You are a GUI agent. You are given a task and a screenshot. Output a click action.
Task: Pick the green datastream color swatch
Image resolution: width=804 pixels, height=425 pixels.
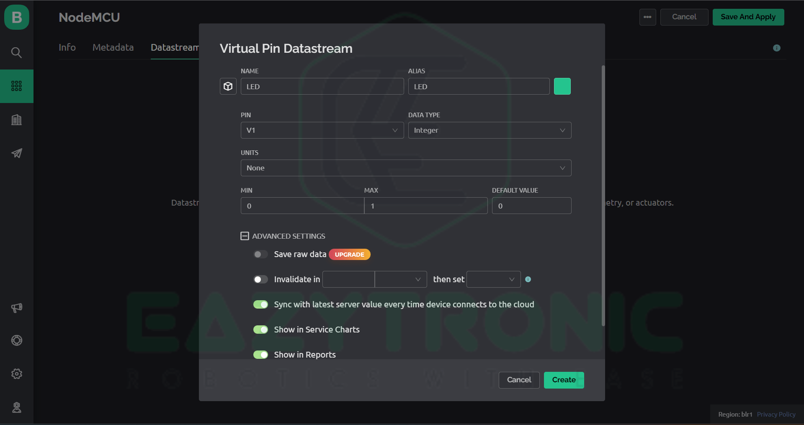point(562,86)
